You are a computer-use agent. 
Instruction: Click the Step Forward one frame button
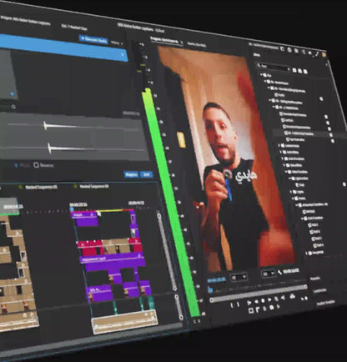click(276, 299)
